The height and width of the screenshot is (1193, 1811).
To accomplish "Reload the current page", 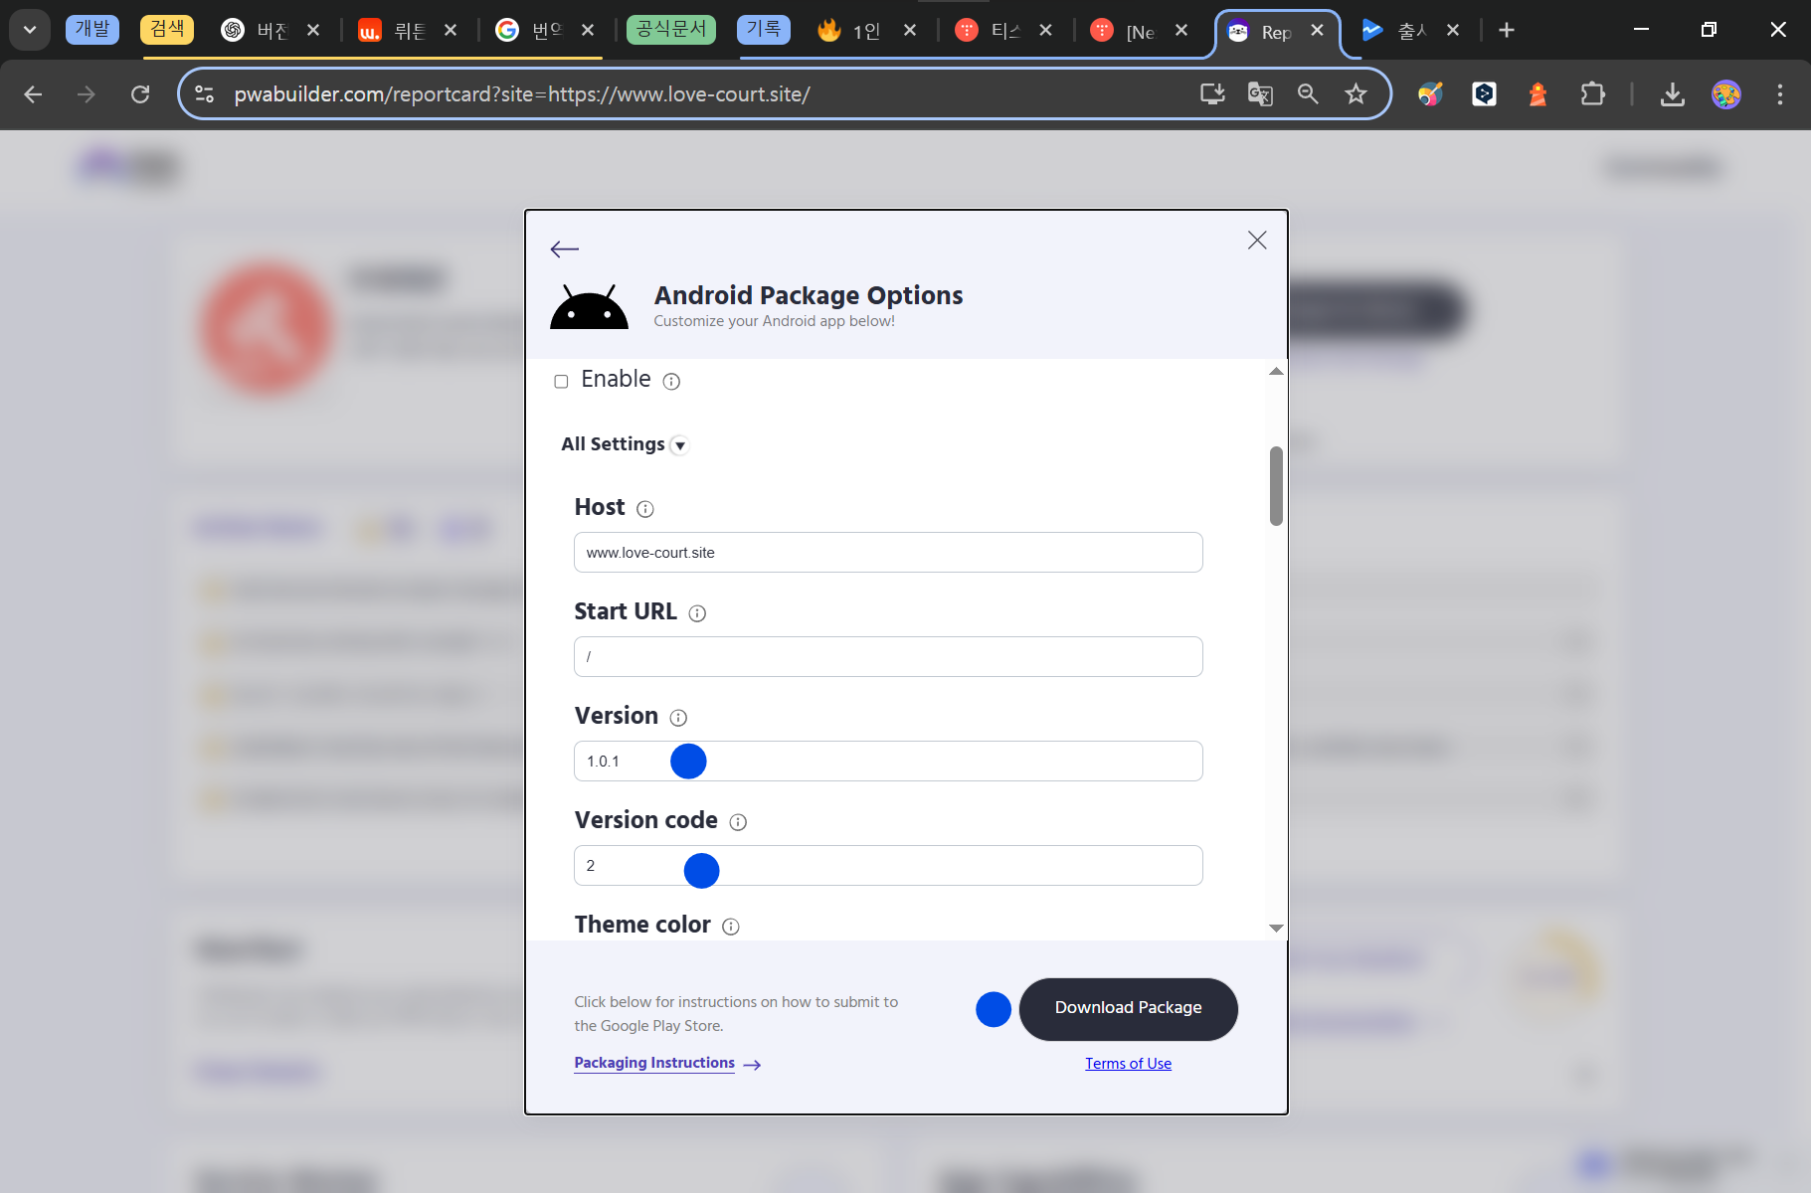I will 140,94.
